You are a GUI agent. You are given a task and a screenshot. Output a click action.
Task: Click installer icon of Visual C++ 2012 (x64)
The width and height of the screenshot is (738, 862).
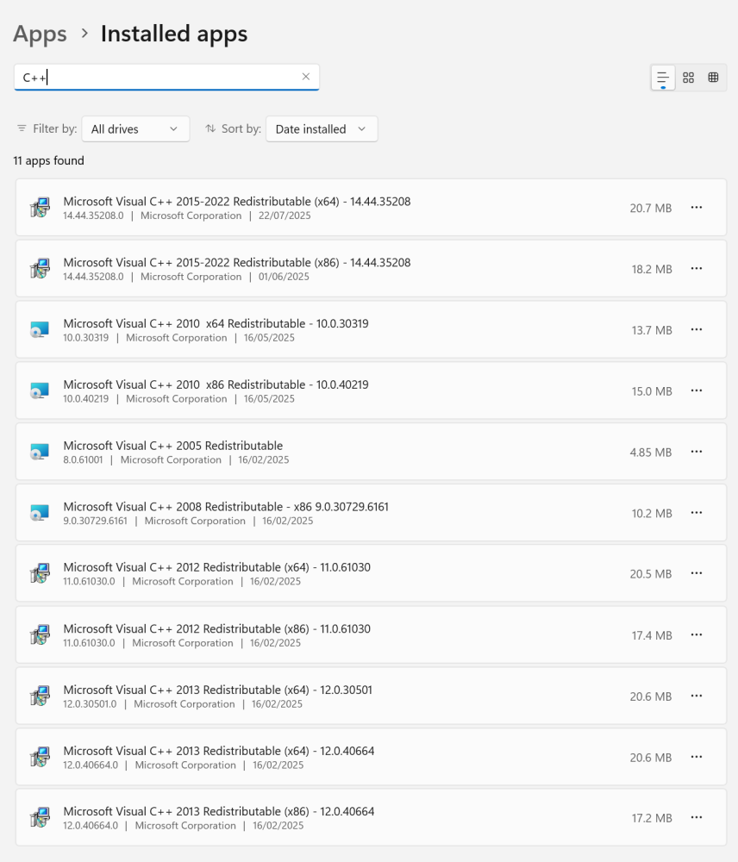tap(41, 573)
